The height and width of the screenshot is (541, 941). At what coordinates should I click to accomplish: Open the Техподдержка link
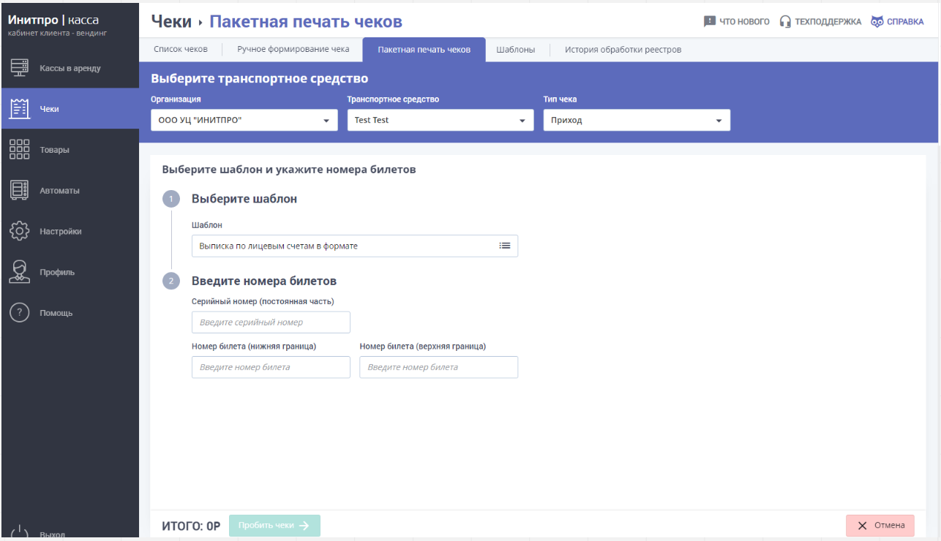828,21
